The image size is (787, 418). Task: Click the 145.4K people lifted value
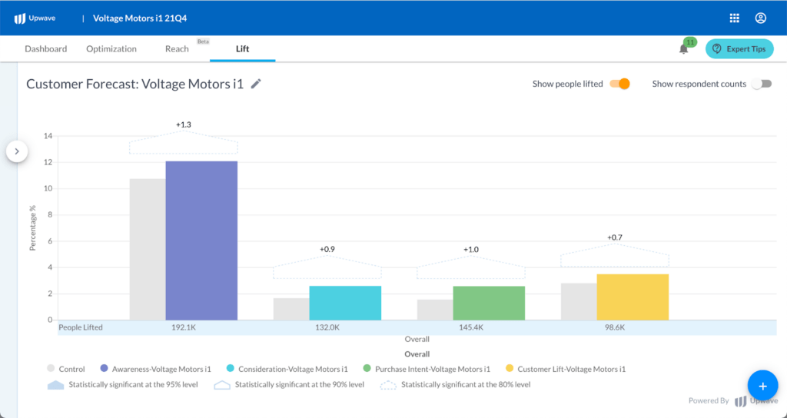coord(471,327)
